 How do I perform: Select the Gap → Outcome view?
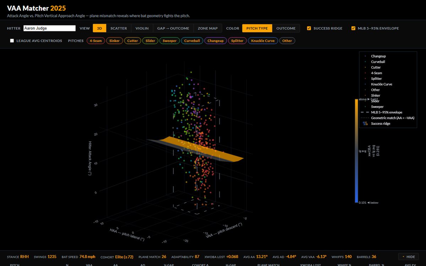pos(173,28)
